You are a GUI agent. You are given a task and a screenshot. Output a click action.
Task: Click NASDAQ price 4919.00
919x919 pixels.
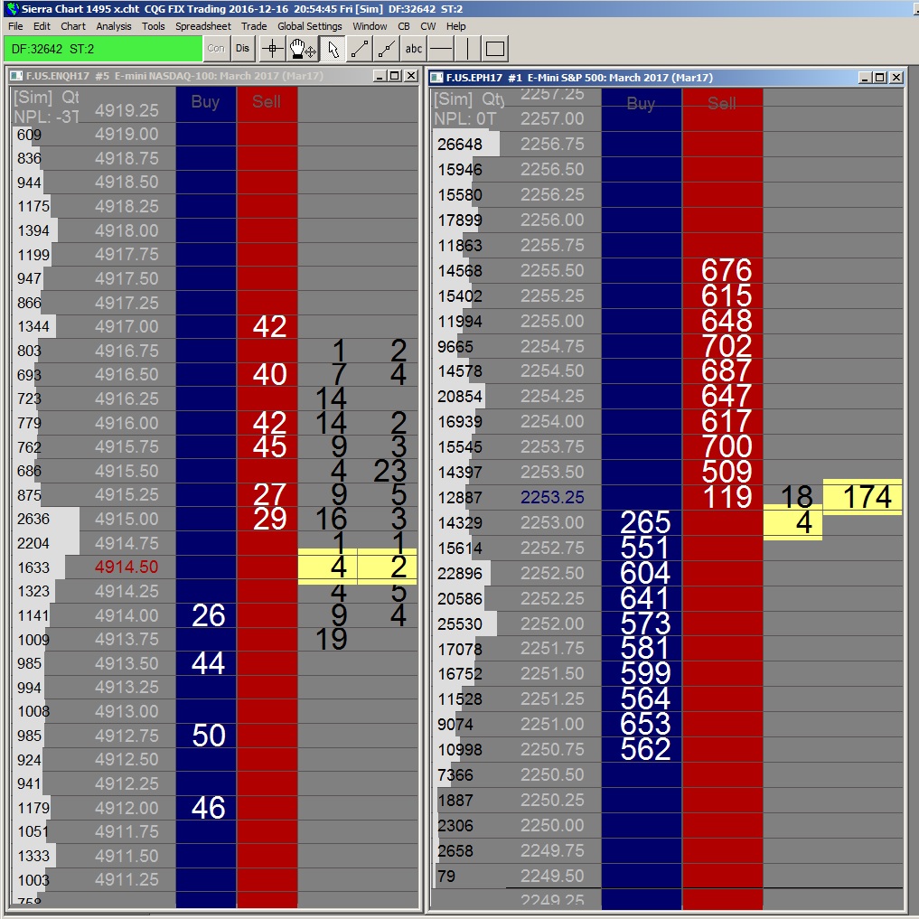(127, 135)
